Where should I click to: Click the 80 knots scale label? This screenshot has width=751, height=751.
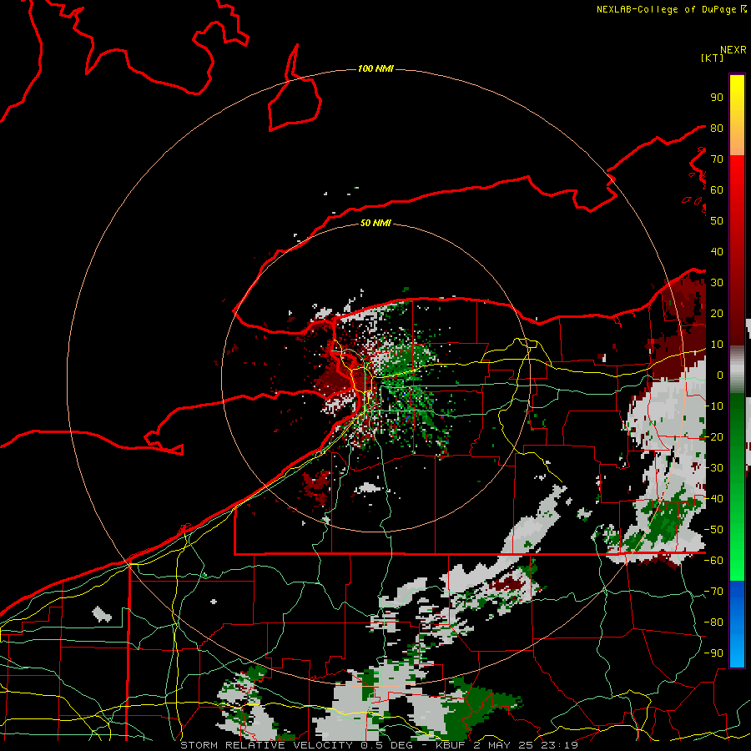click(717, 128)
